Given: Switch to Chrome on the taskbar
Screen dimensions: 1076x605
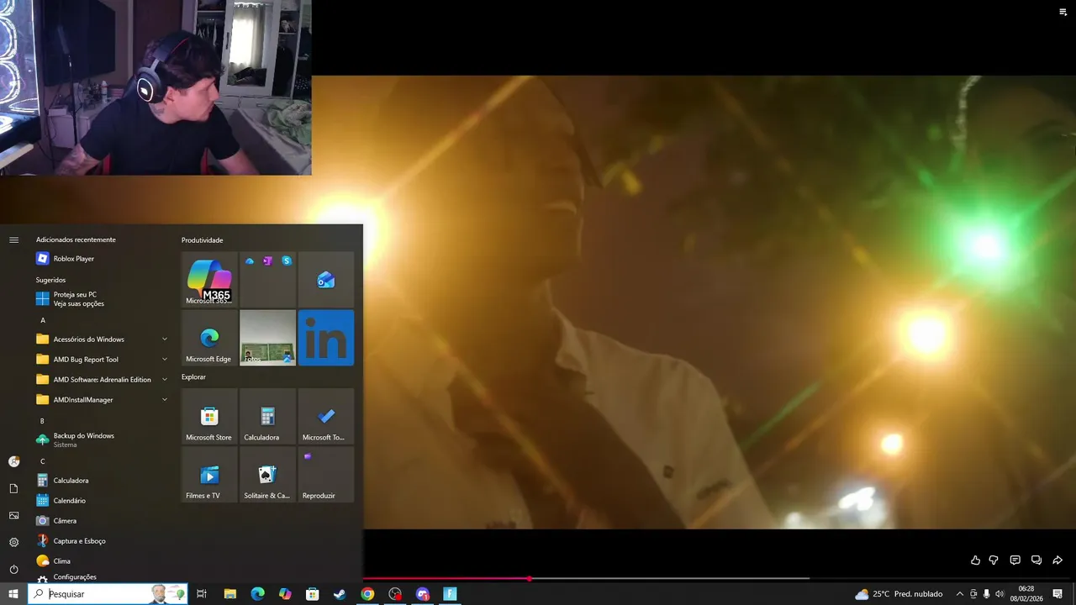Looking at the screenshot, I should pos(367,594).
